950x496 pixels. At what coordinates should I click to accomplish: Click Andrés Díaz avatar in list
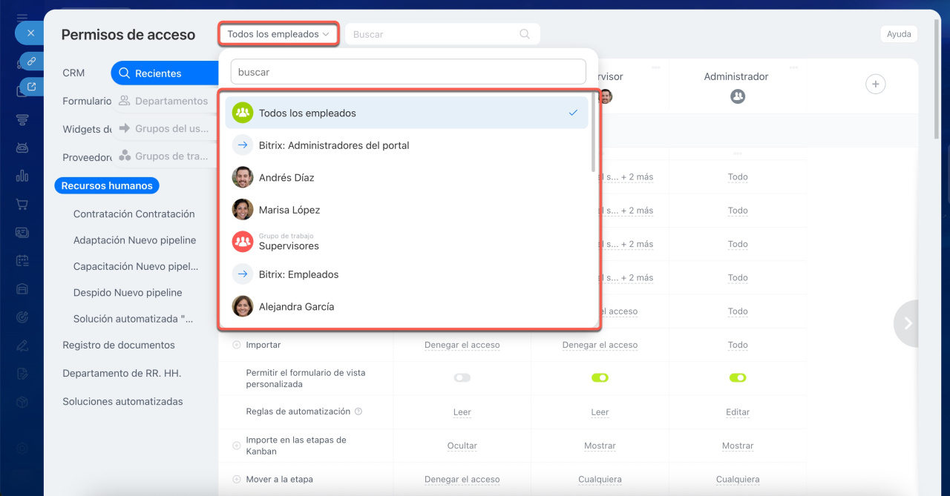coord(243,178)
